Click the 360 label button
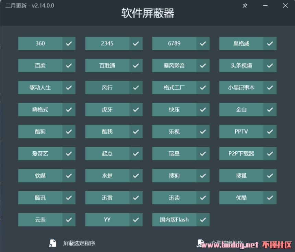Screen dimensions: 295x252 pyautogui.click(x=40, y=43)
